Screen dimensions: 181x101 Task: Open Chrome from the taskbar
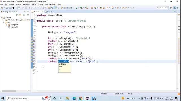[x=81, y=98]
